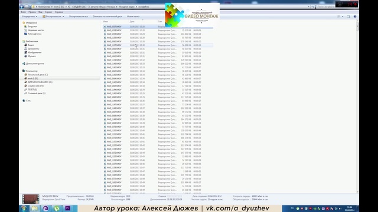Image resolution: width=378 pixels, height=212 pixels.
Task: Go to Рабочий стол in sidebar
Action: 33,34
